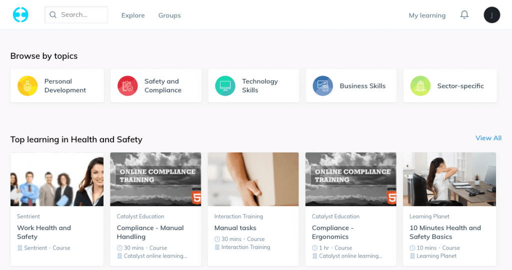512x270 pixels.
Task: Click the Technology Skills teal monitor icon
Action: tap(225, 86)
